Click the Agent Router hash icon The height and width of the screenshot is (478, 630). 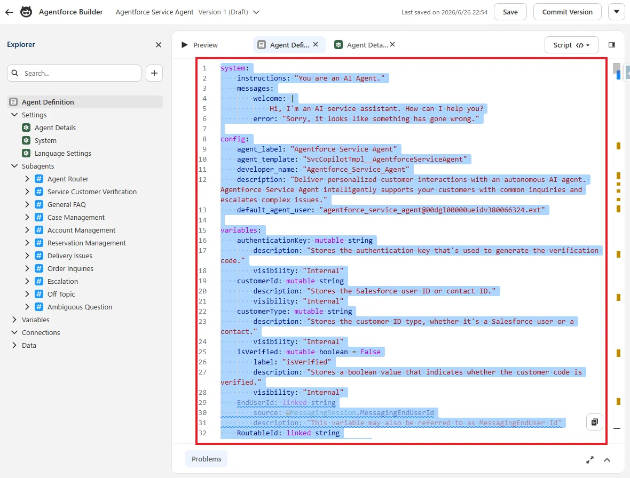coord(39,179)
